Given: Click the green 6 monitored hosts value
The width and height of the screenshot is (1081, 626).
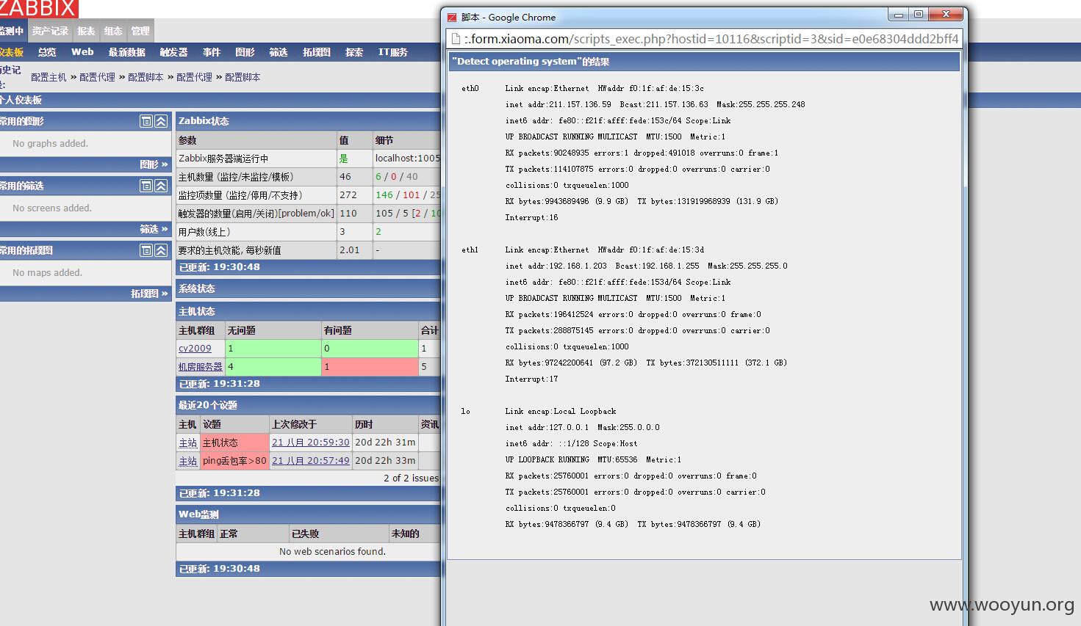Looking at the screenshot, I should coord(378,177).
